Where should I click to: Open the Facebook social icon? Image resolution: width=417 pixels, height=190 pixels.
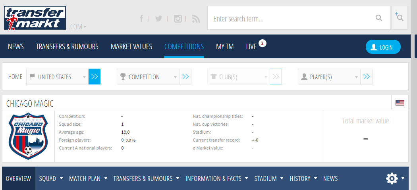[x=141, y=19]
